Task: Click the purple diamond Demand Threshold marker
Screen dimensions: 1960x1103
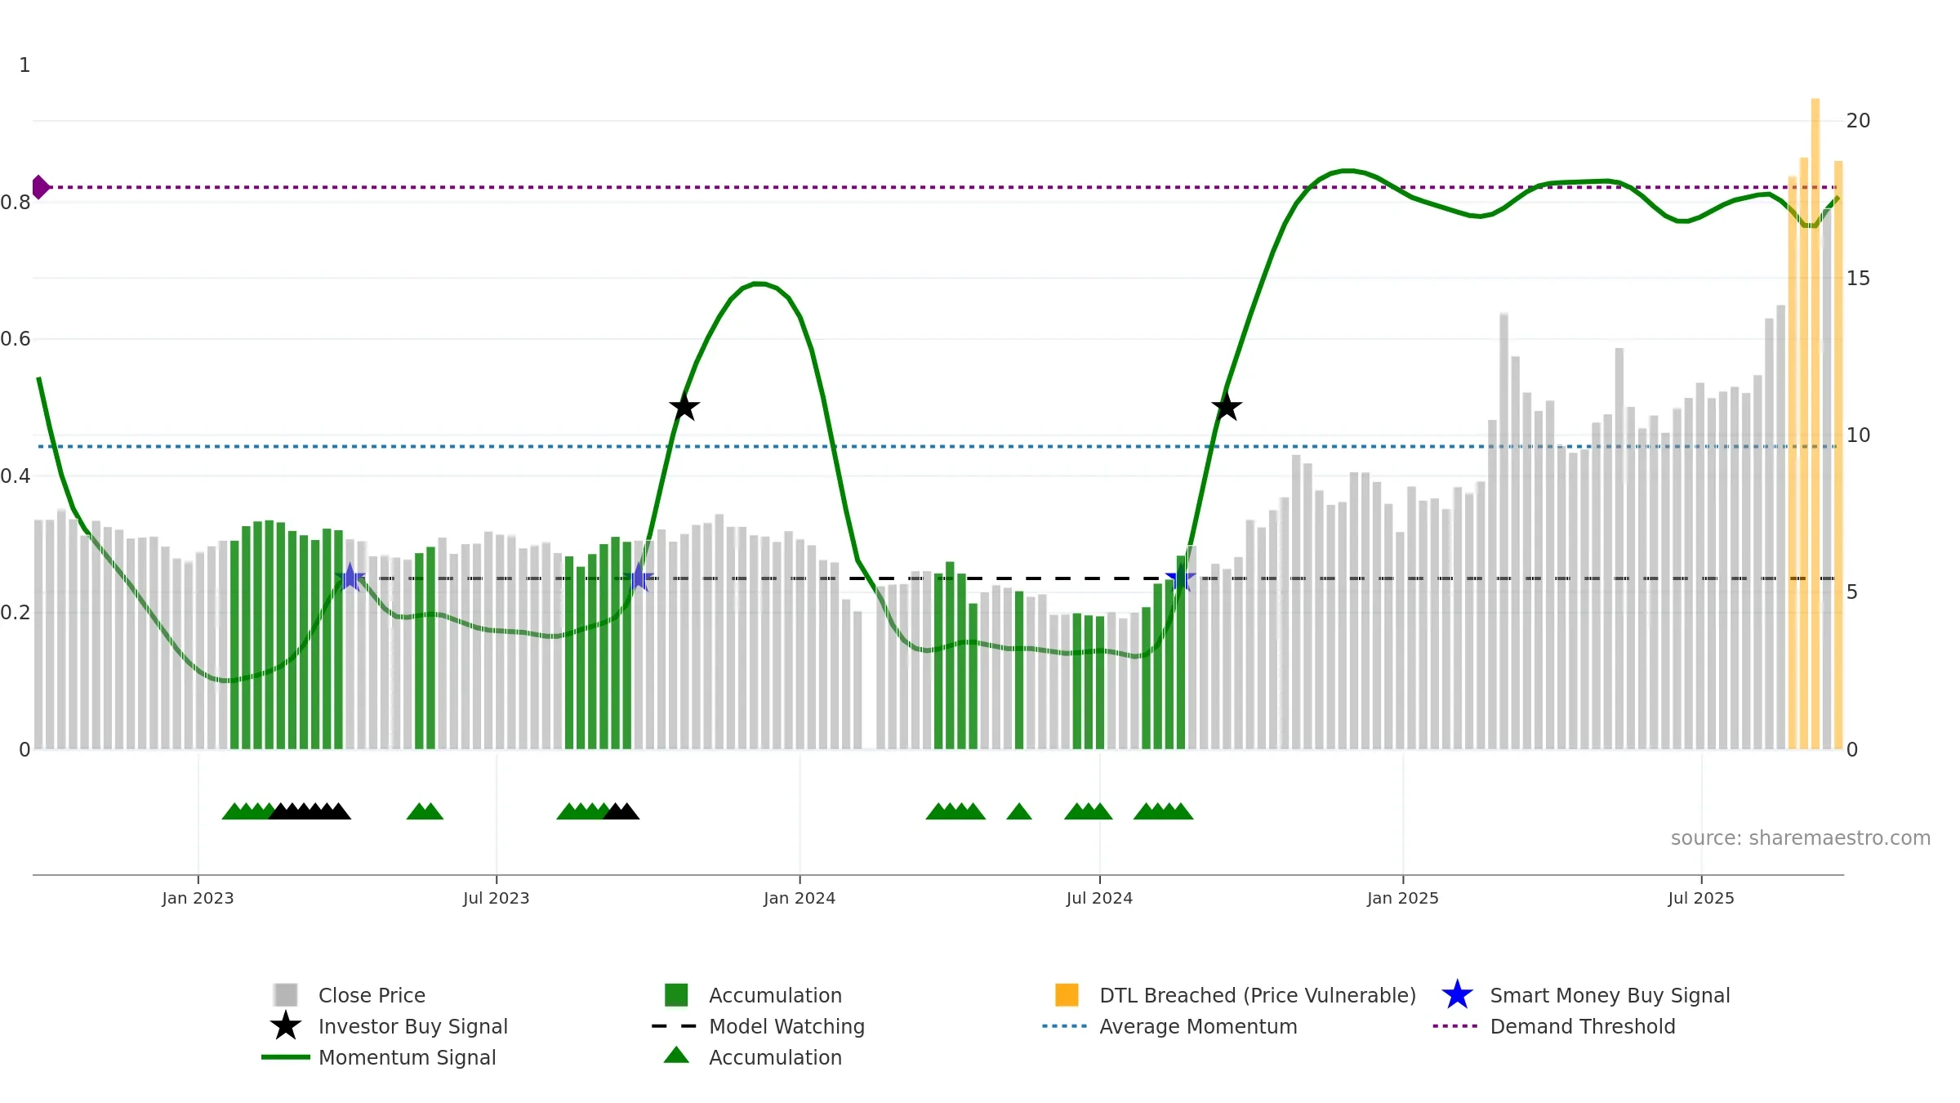Action: [40, 187]
